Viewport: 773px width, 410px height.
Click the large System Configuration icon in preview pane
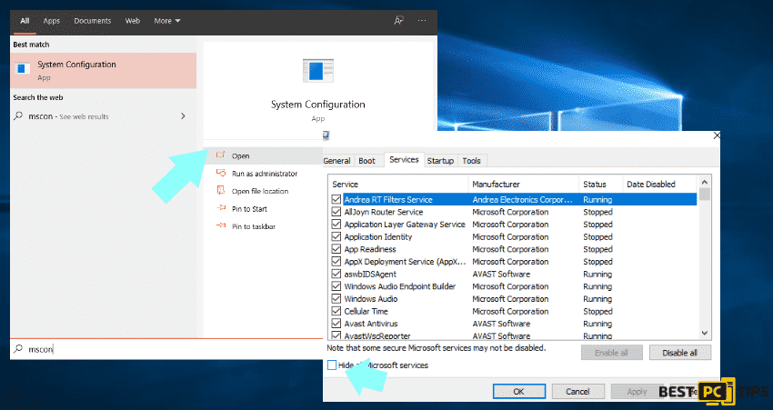click(x=318, y=71)
